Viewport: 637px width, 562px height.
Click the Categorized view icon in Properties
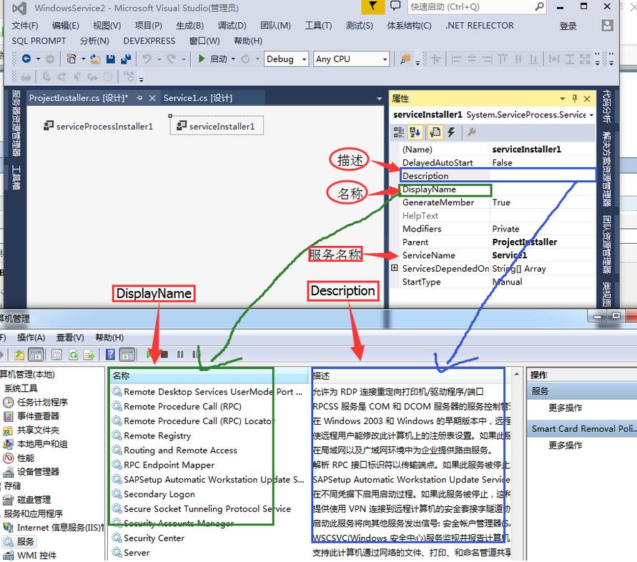click(398, 132)
